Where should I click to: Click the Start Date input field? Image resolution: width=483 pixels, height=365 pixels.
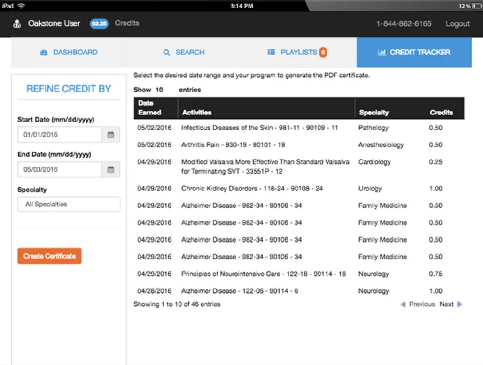pos(60,135)
